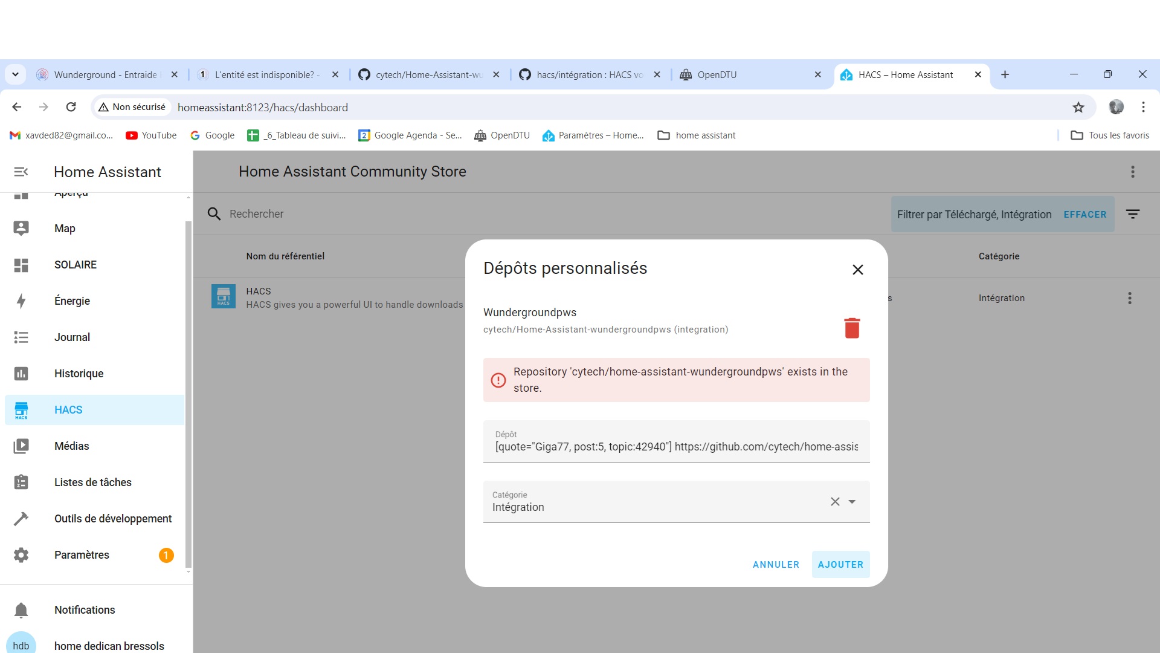Viewport: 1160px width, 653px height.
Task: Open the browser tab search dropdown
Action: pos(16,74)
